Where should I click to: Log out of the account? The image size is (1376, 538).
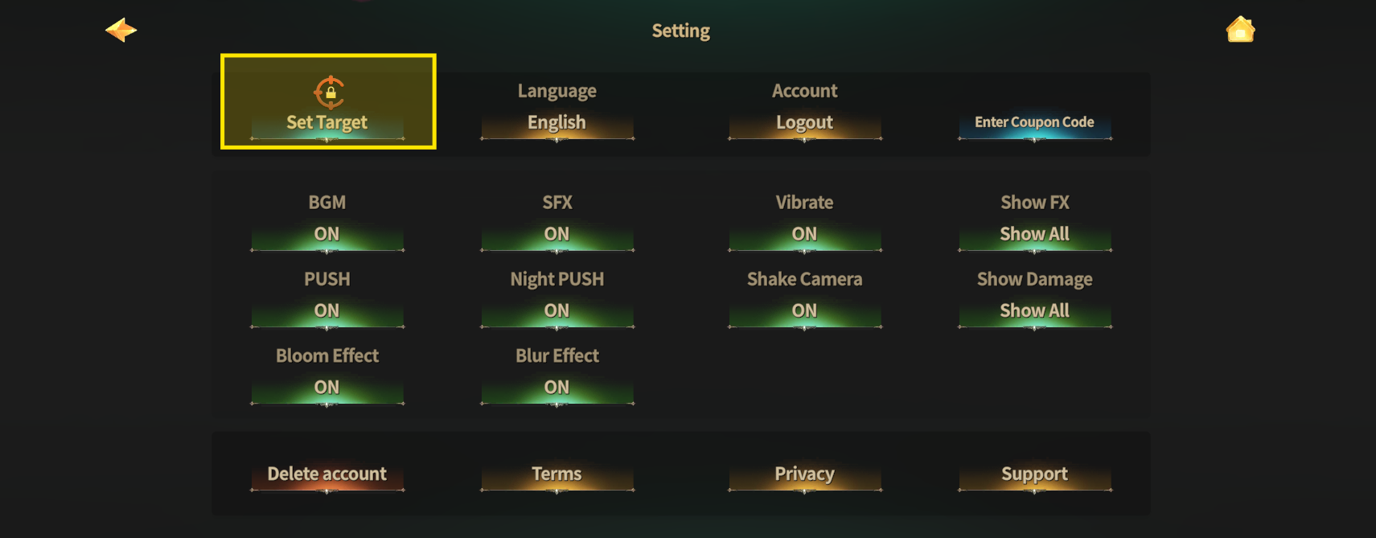coord(804,123)
